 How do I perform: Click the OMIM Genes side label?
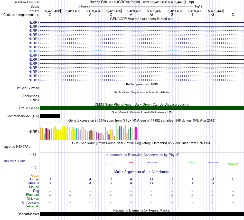(29, 108)
